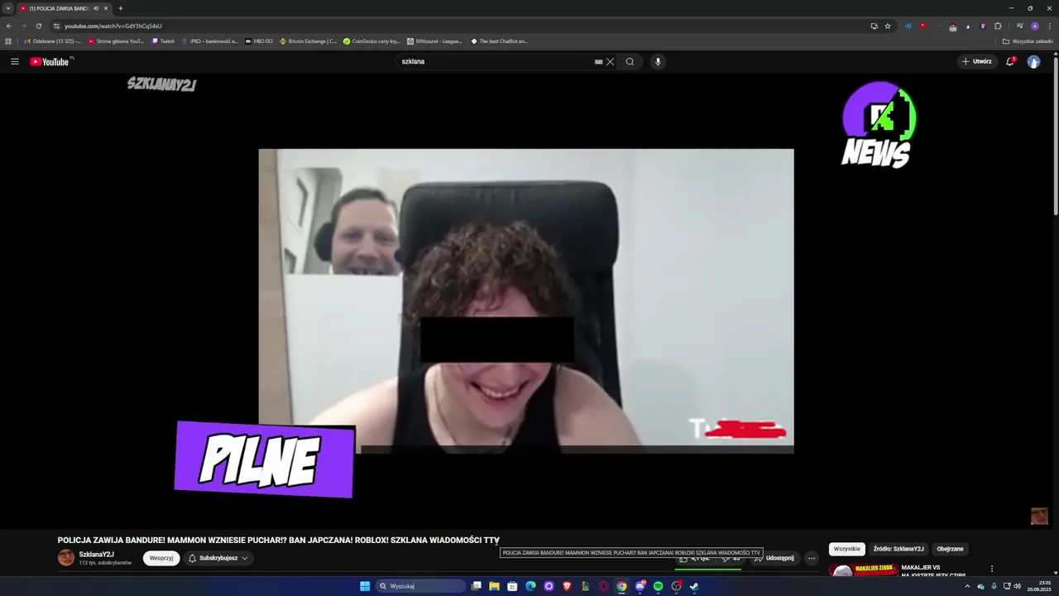Open Discord from the taskbar
This screenshot has height=596, width=1059.
(640, 586)
